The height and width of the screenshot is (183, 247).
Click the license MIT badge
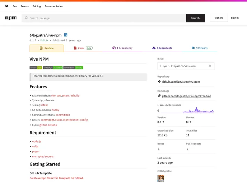pos(36,68)
